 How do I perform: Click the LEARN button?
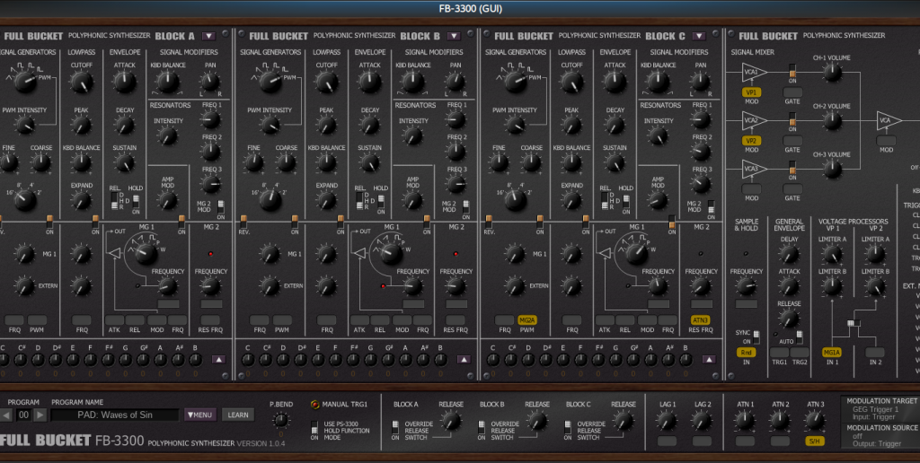[x=237, y=415]
